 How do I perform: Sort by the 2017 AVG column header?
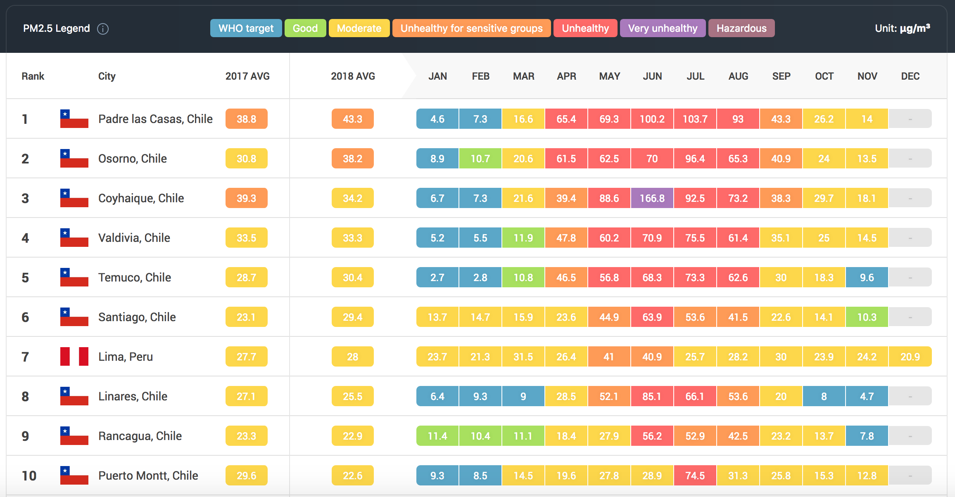coord(247,76)
